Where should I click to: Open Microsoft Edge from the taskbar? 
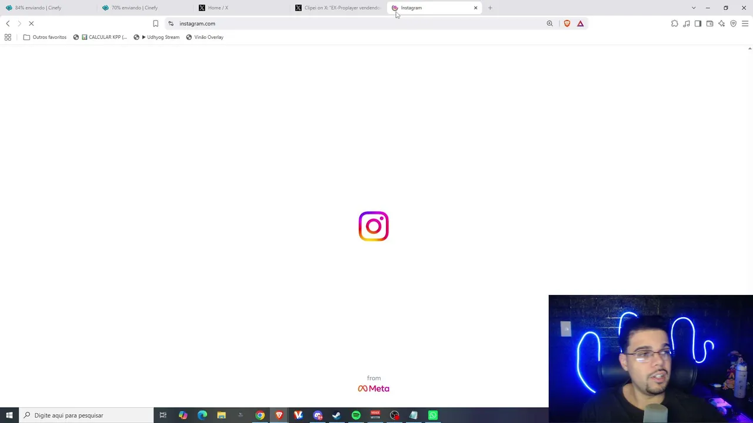pos(202,415)
